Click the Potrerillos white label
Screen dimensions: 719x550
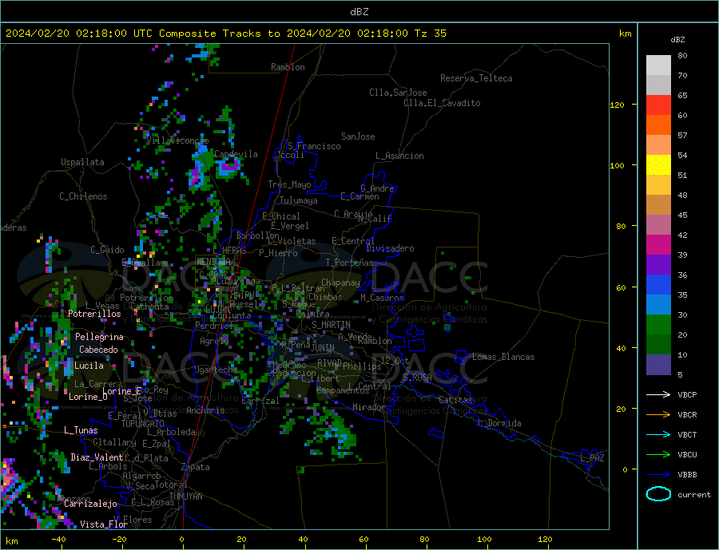(x=94, y=314)
